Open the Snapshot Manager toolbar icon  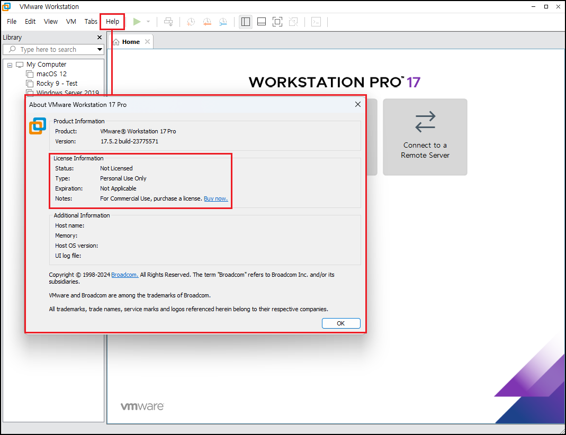pyautogui.click(x=223, y=22)
